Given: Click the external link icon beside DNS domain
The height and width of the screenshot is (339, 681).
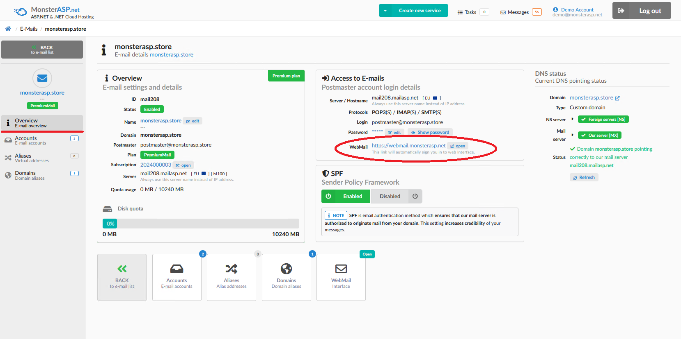Looking at the screenshot, I should 617,98.
